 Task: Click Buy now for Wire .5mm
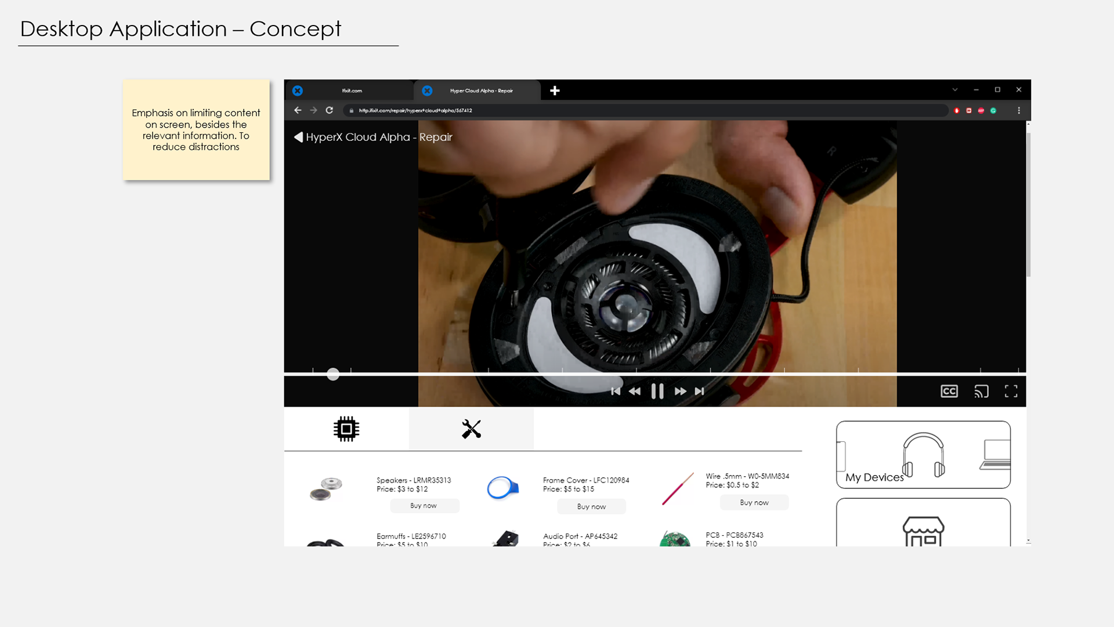tap(754, 502)
